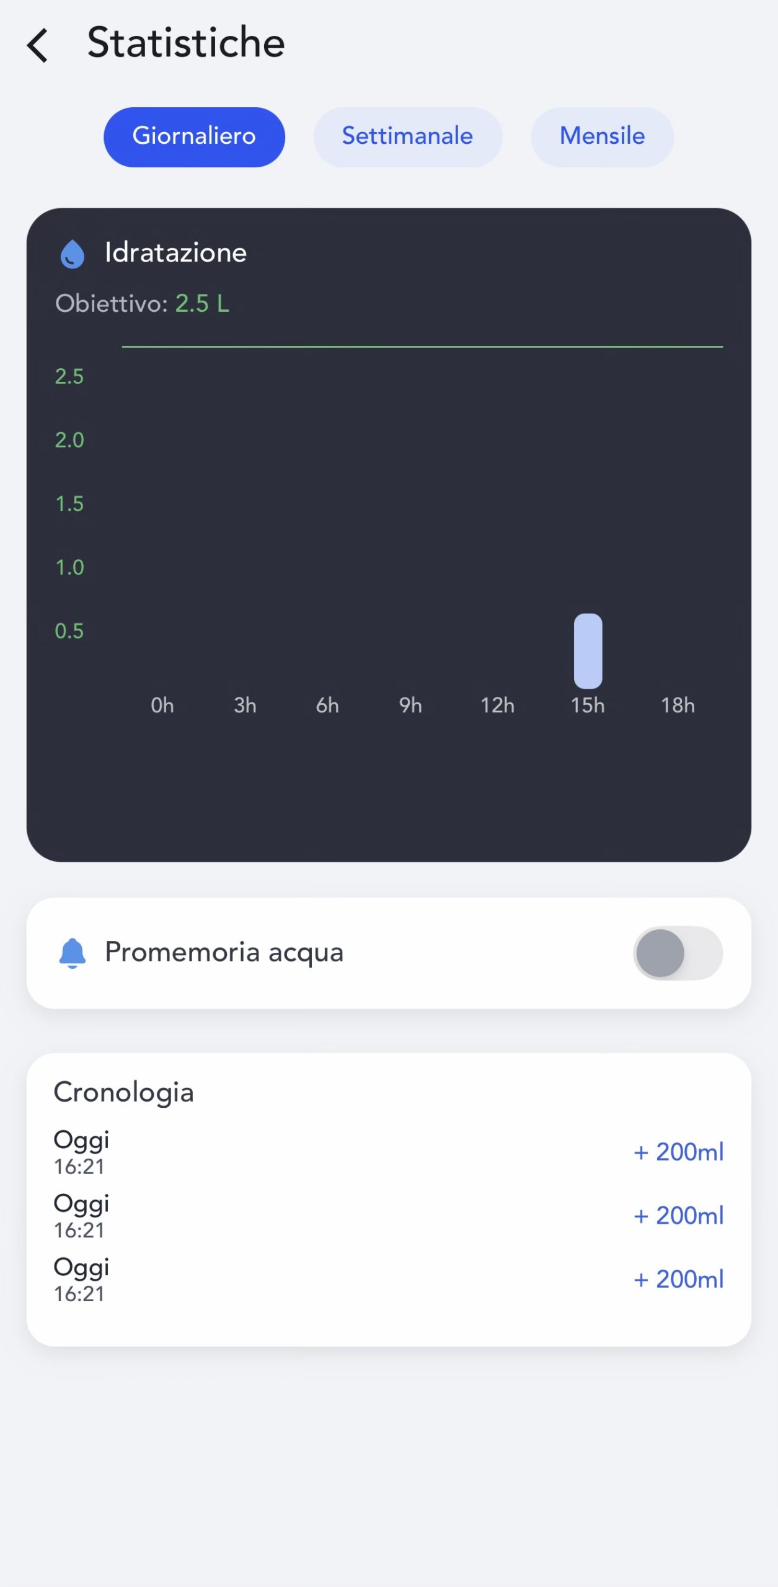Click the 2.5 value on chart y-axis
778x1587 pixels.
(x=69, y=376)
